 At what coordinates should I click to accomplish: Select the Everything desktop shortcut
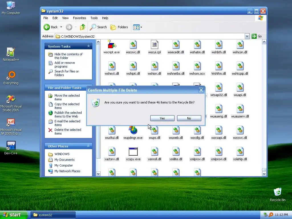[11, 78]
